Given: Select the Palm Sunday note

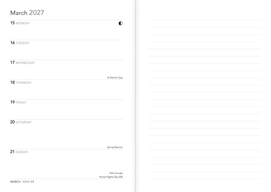Looking at the screenshot, I should click(x=116, y=173).
